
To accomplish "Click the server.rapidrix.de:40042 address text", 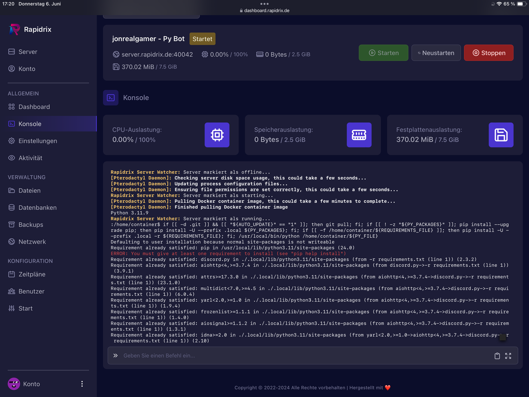I will pos(157,55).
